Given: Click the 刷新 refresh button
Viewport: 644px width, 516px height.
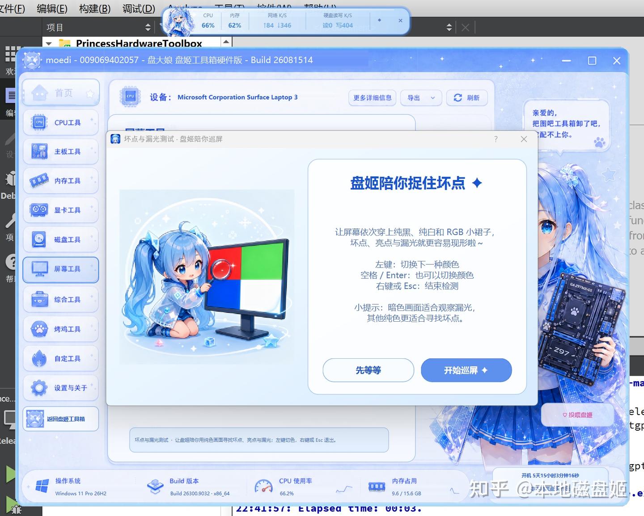Looking at the screenshot, I should pos(467,98).
